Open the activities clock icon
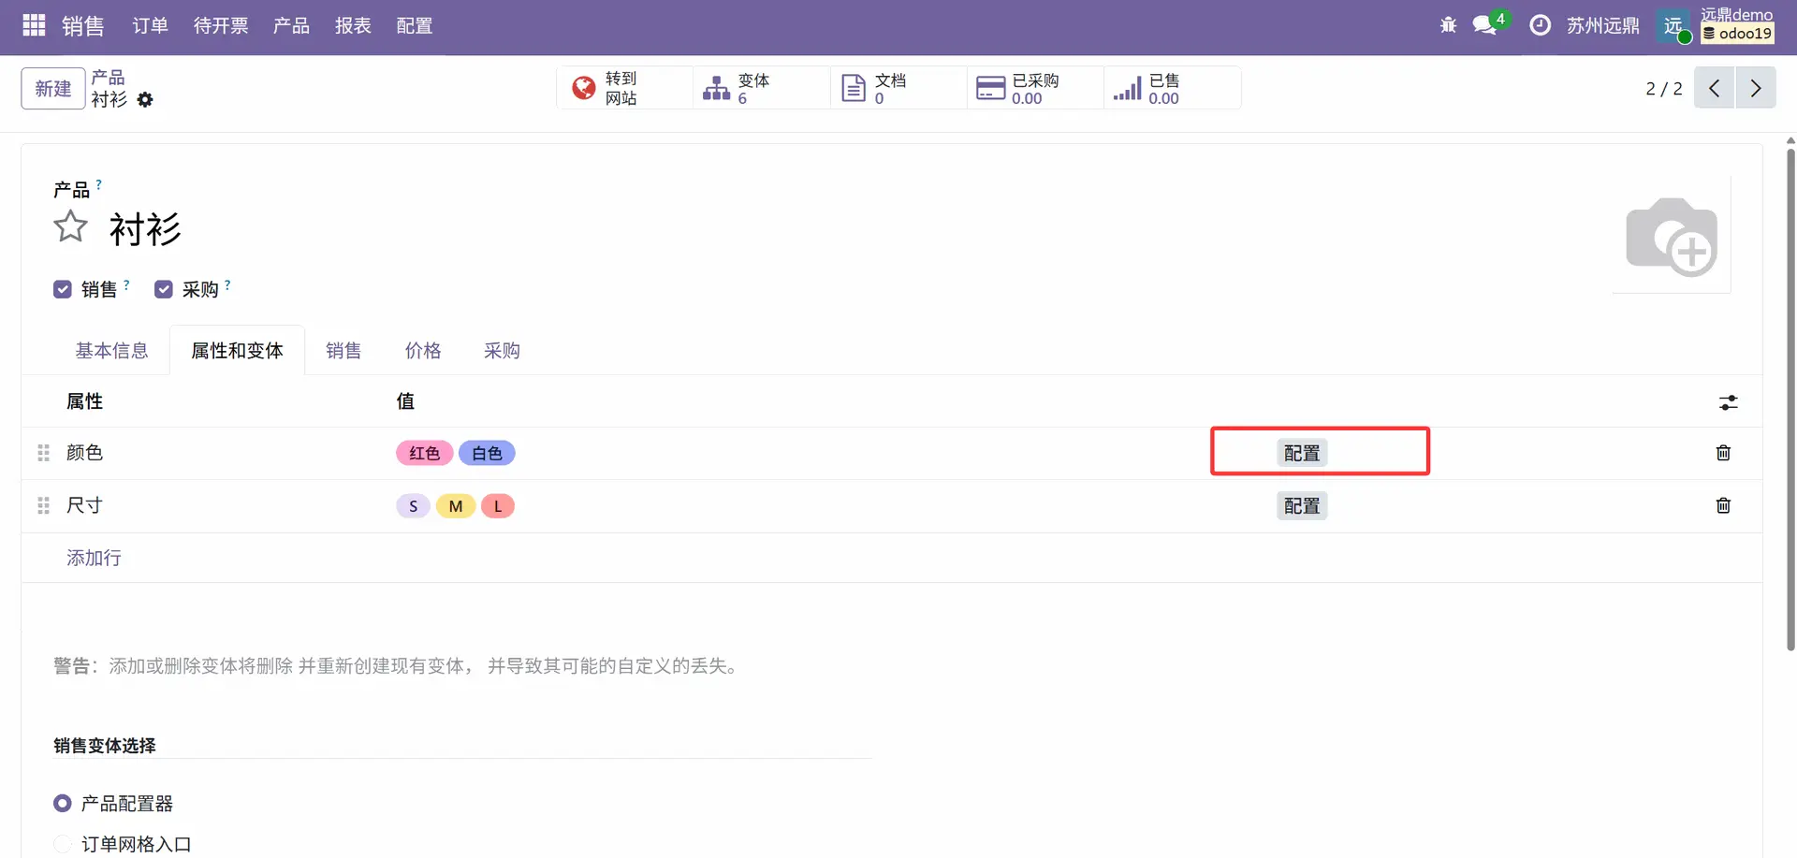This screenshot has width=1797, height=858. pos(1540,25)
